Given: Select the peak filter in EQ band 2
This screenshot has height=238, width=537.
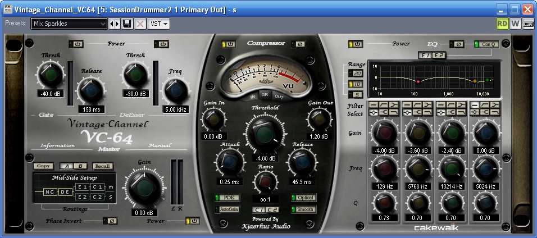Looking at the screenshot, I should tap(408, 112).
